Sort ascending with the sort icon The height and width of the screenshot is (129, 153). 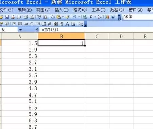[x=100, y=17]
